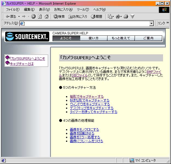Select the ようこそ tab
171x164 pixels.
click(66, 38)
